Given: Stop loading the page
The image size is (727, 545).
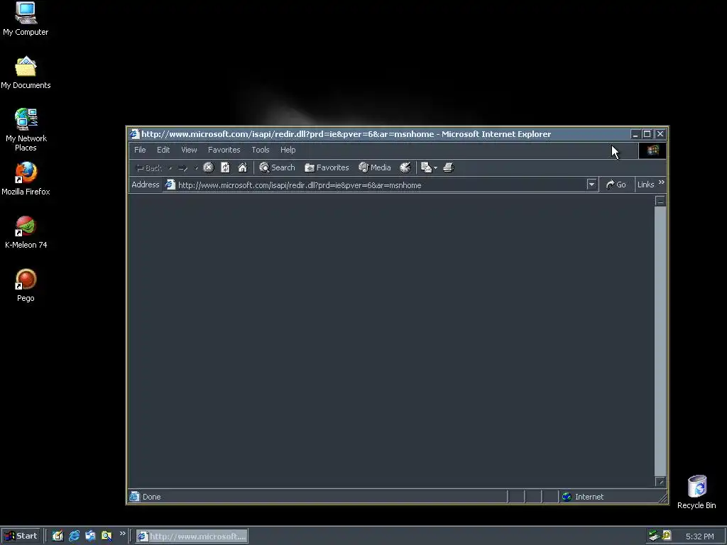Looking at the screenshot, I should (209, 167).
